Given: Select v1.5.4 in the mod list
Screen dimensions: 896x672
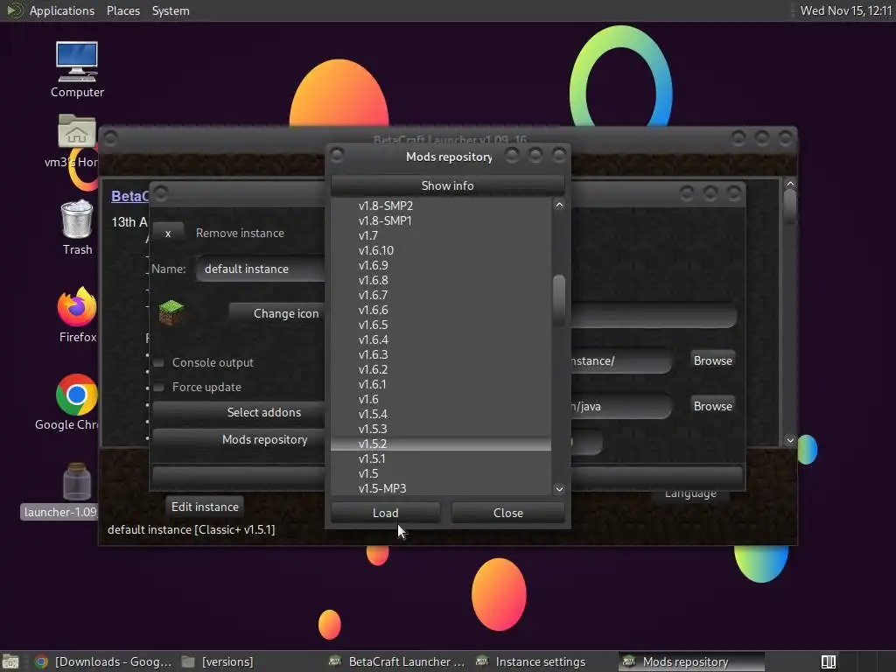Looking at the screenshot, I should [x=441, y=414].
